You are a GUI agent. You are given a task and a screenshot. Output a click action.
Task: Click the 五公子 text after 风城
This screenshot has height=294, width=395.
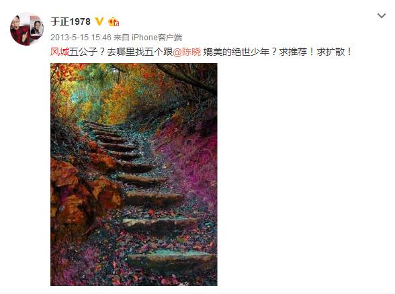click(83, 52)
